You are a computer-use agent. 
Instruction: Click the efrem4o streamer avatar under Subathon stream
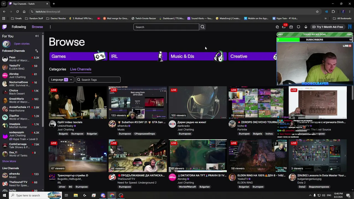click(x=112, y=124)
